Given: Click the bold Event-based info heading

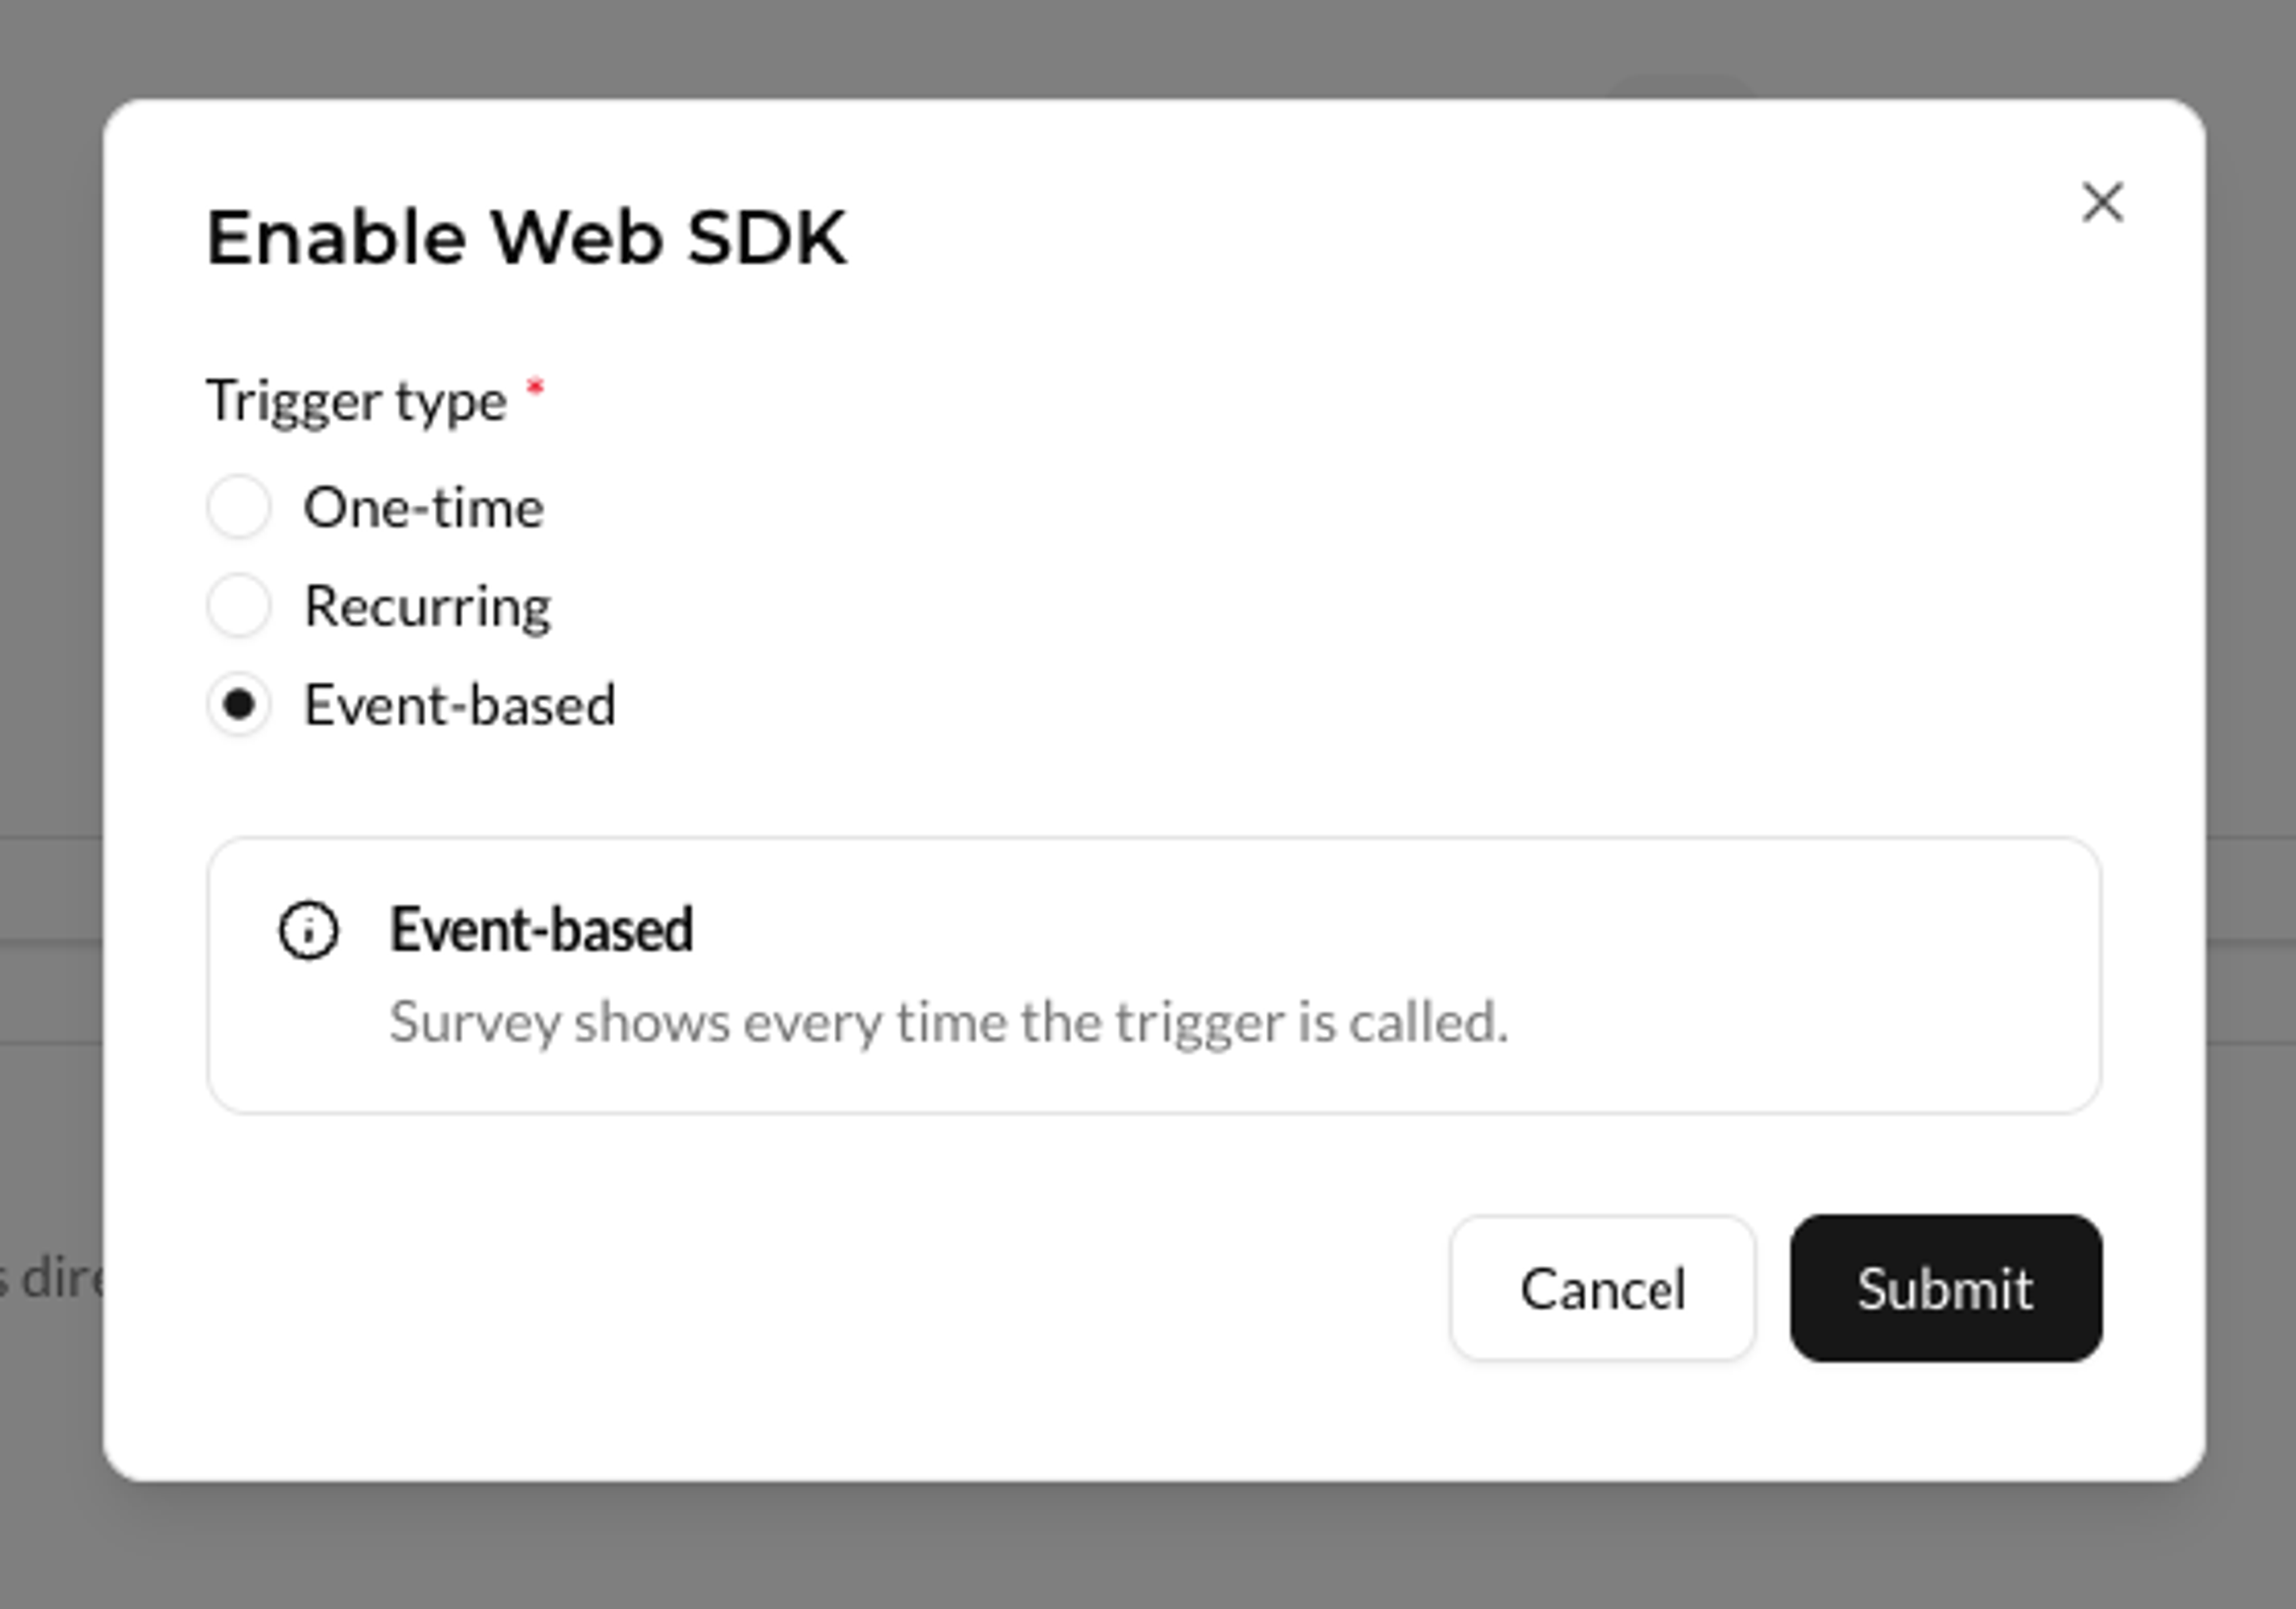Looking at the screenshot, I should (540, 929).
